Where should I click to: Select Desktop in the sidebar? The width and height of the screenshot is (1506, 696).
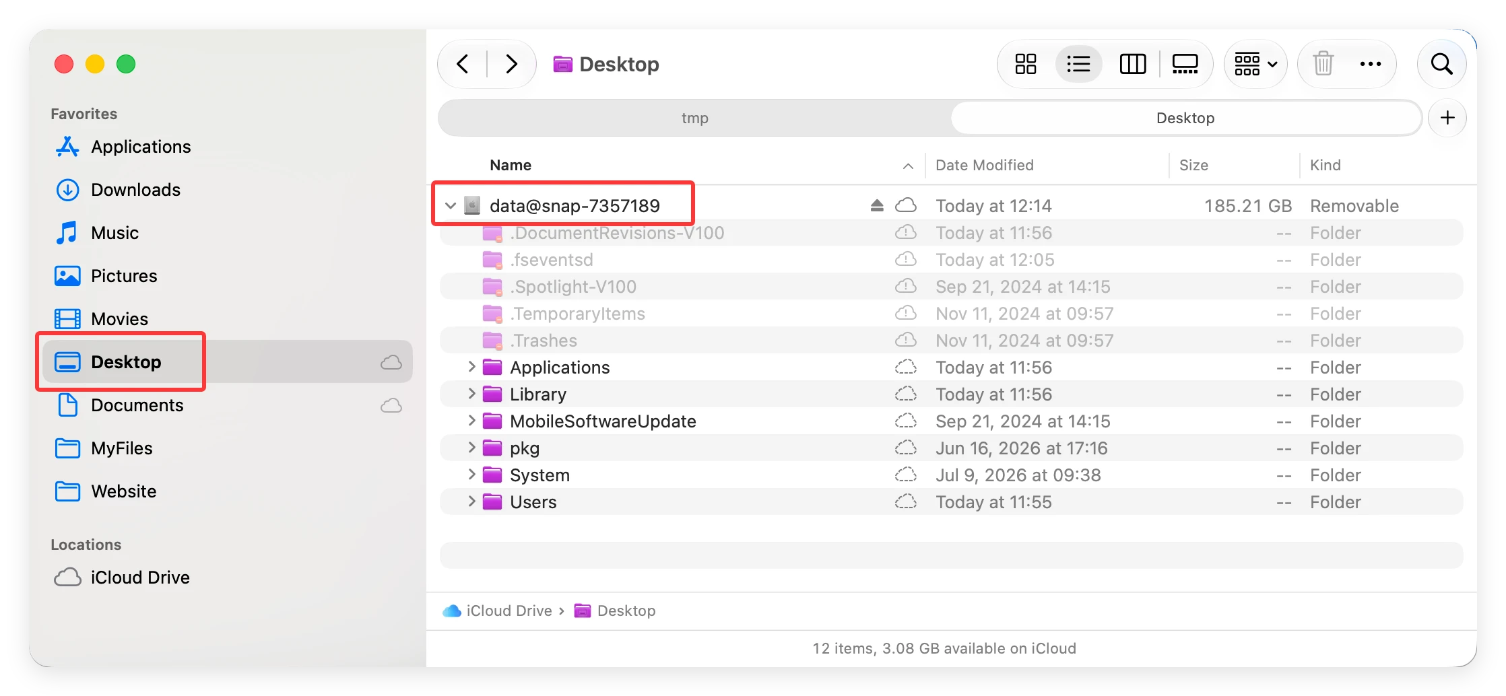point(228,361)
